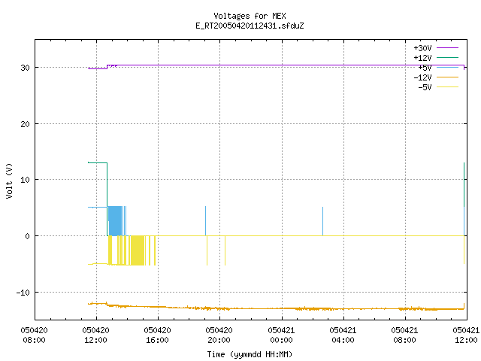This screenshot has width=481, height=361.
Task: Click the x-axis label '050420 16:00'
Action: (157, 335)
